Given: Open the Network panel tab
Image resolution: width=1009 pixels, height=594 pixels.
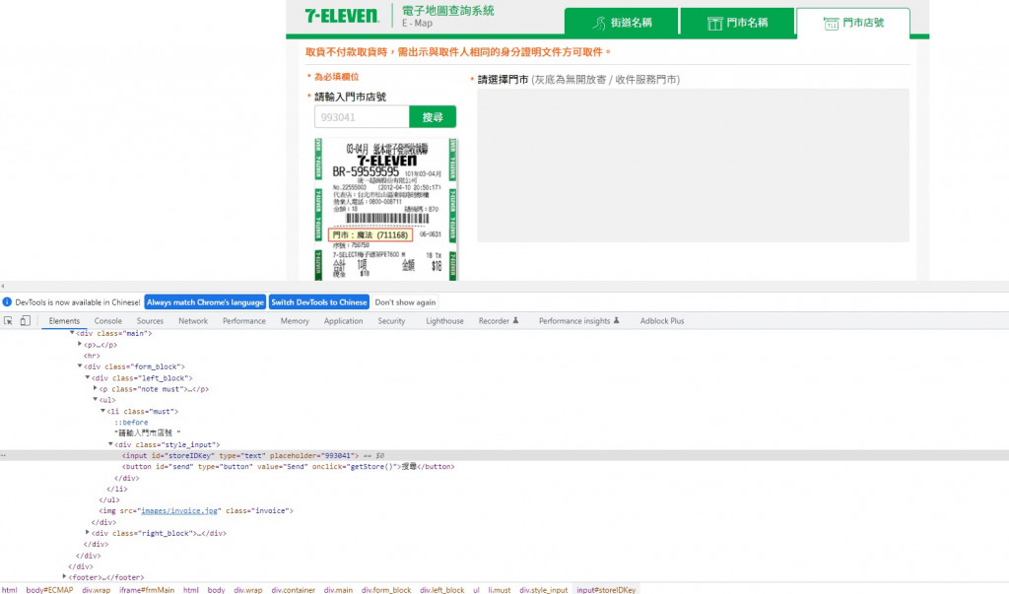Looking at the screenshot, I should (193, 320).
